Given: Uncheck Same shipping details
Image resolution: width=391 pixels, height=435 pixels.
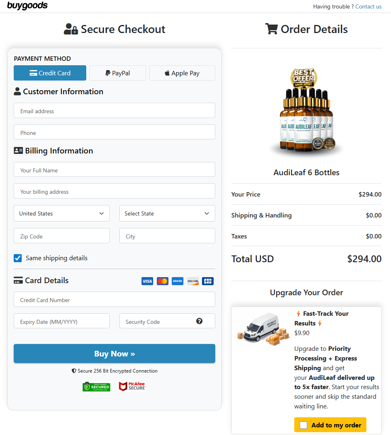Looking at the screenshot, I should (x=18, y=258).
